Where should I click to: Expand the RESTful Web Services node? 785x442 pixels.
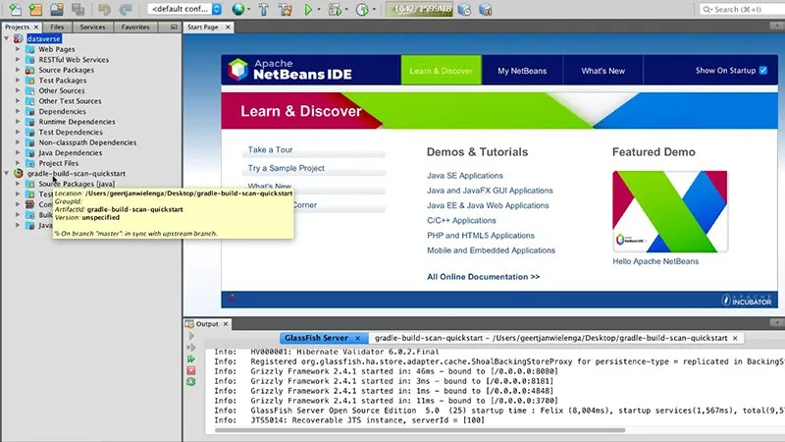pyautogui.click(x=18, y=59)
